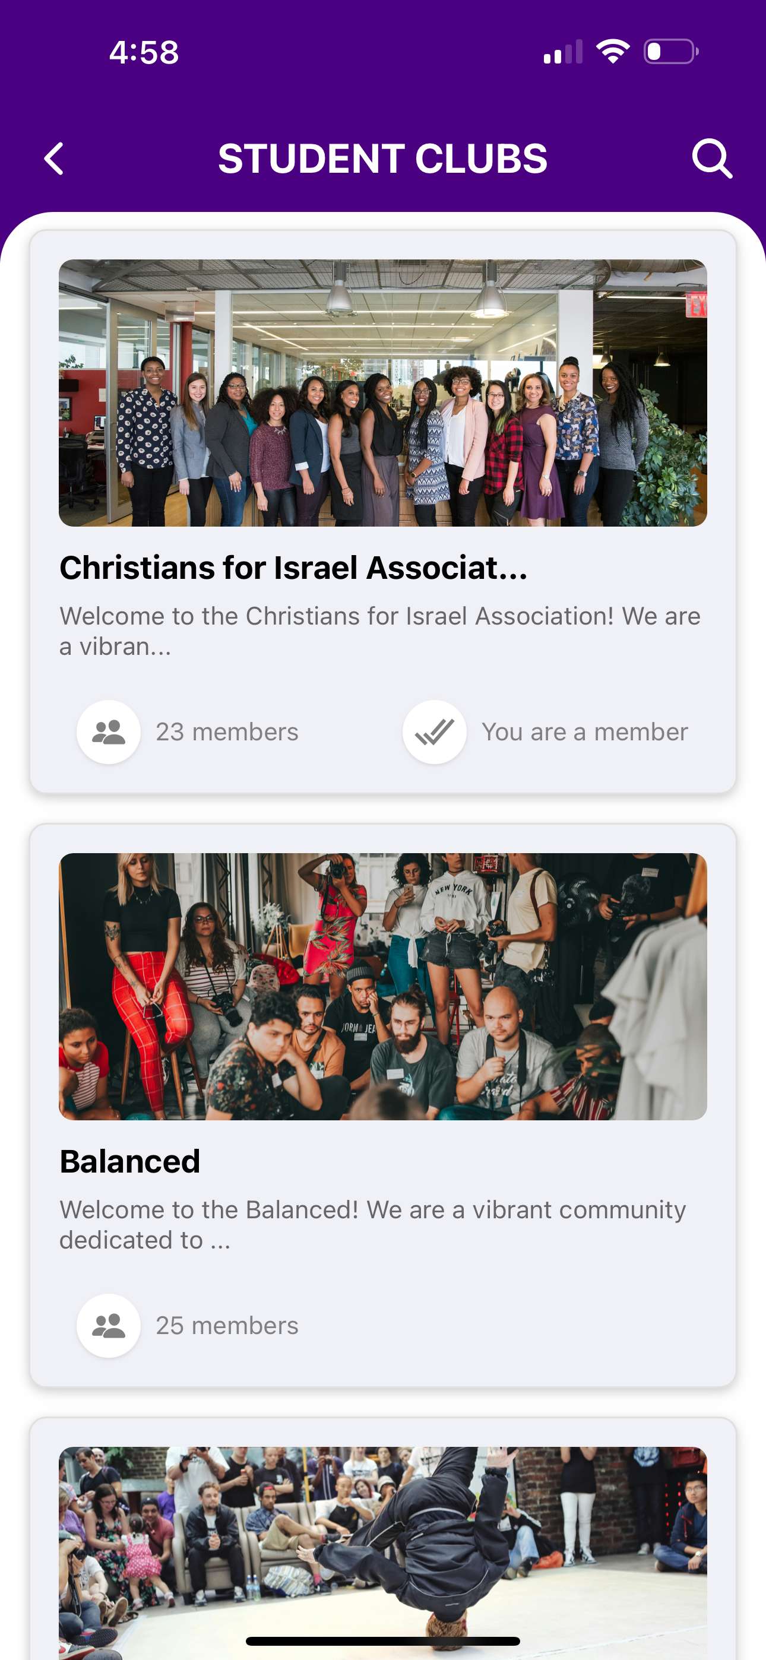Read the Christians for Israel welcome description
The width and height of the screenshot is (766, 1660).
(x=380, y=631)
